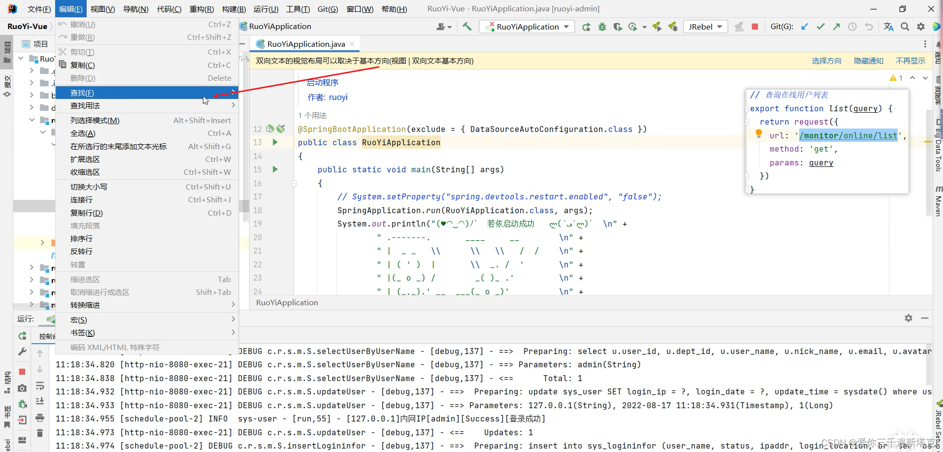Click the camera dump threads icon
The width and height of the screenshot is (943, 452).
point(22,388)
